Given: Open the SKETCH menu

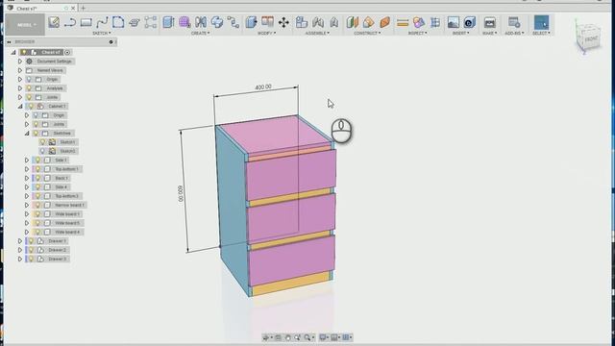Looking at the screenshot, I should click(x=101, y=34).
